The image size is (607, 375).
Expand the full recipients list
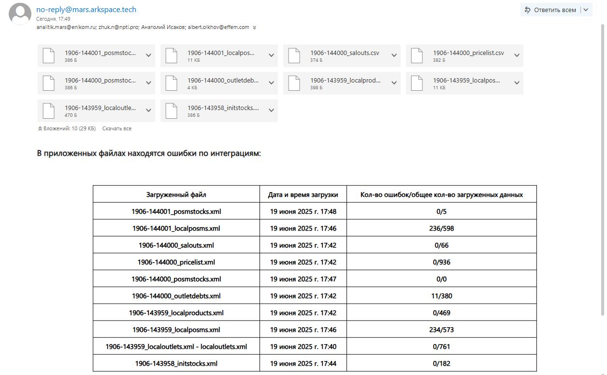(254, 28)
